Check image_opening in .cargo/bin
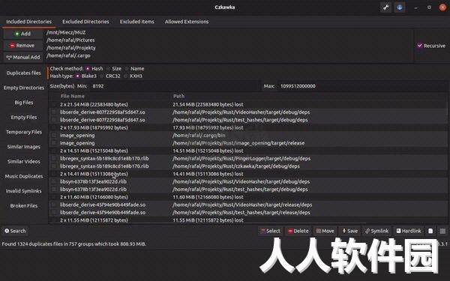Screen dimensions: 450x281 [x=54, y=136]
